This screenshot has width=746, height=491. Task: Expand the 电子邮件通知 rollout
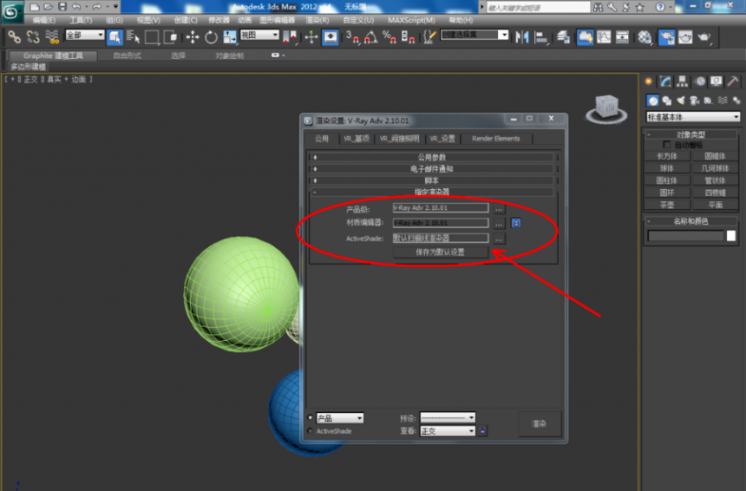pos(432,169)
